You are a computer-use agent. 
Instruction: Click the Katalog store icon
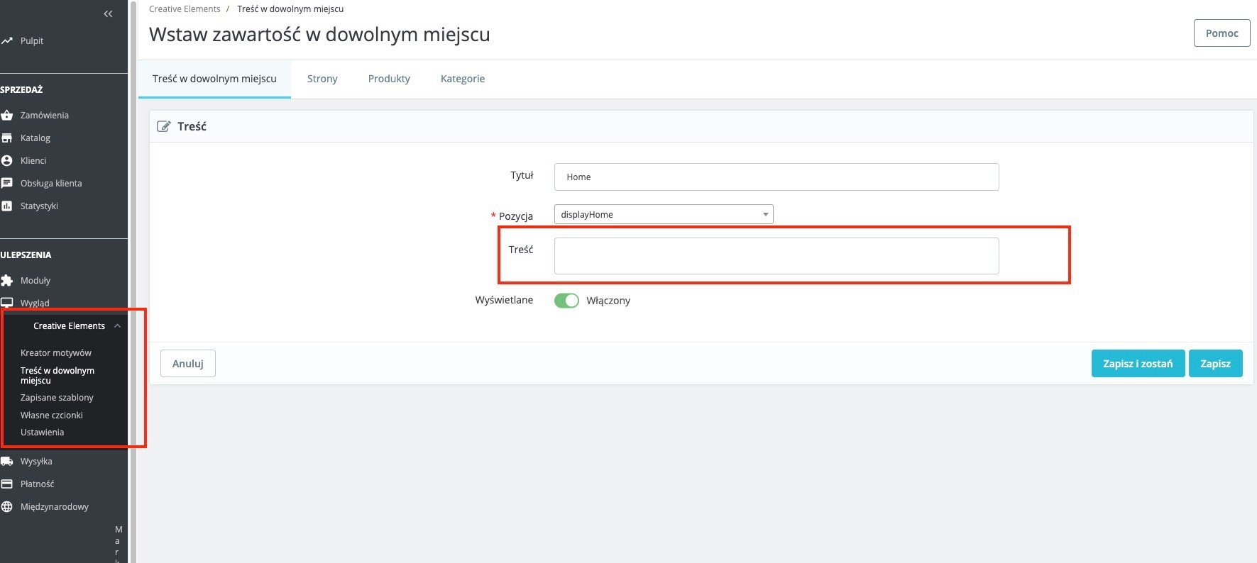coord(7,138)
